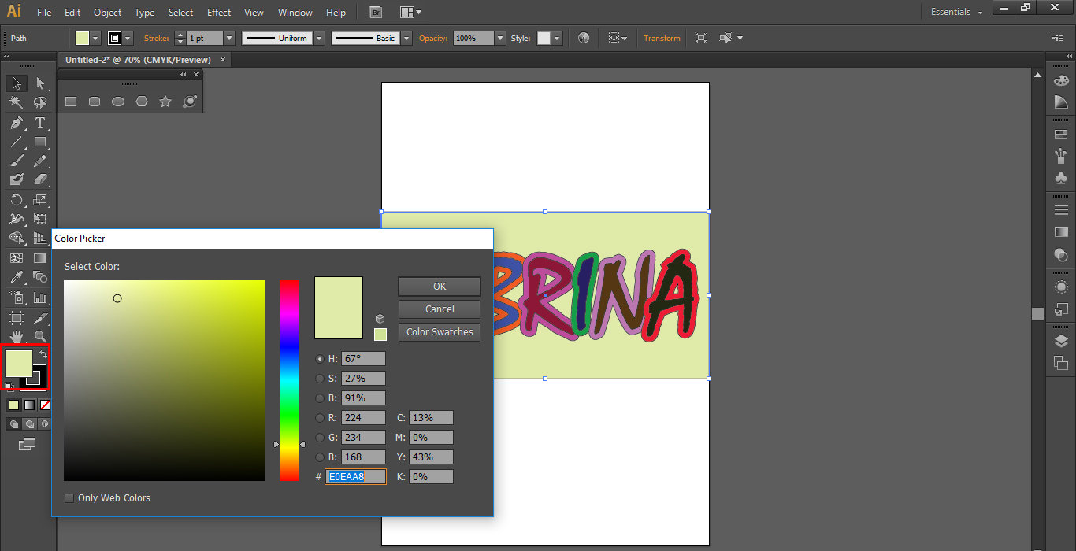The image size is (1076, 551).
Task: Choose the Star shape in the shapes panel
Action: click(x=165, y=101)
